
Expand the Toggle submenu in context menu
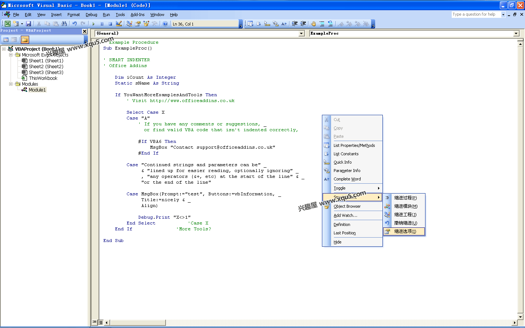pyautogui.click(x=352, y=188)
